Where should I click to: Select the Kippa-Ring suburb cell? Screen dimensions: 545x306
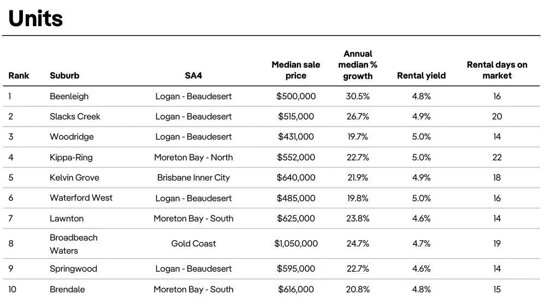tap(71, 158)
